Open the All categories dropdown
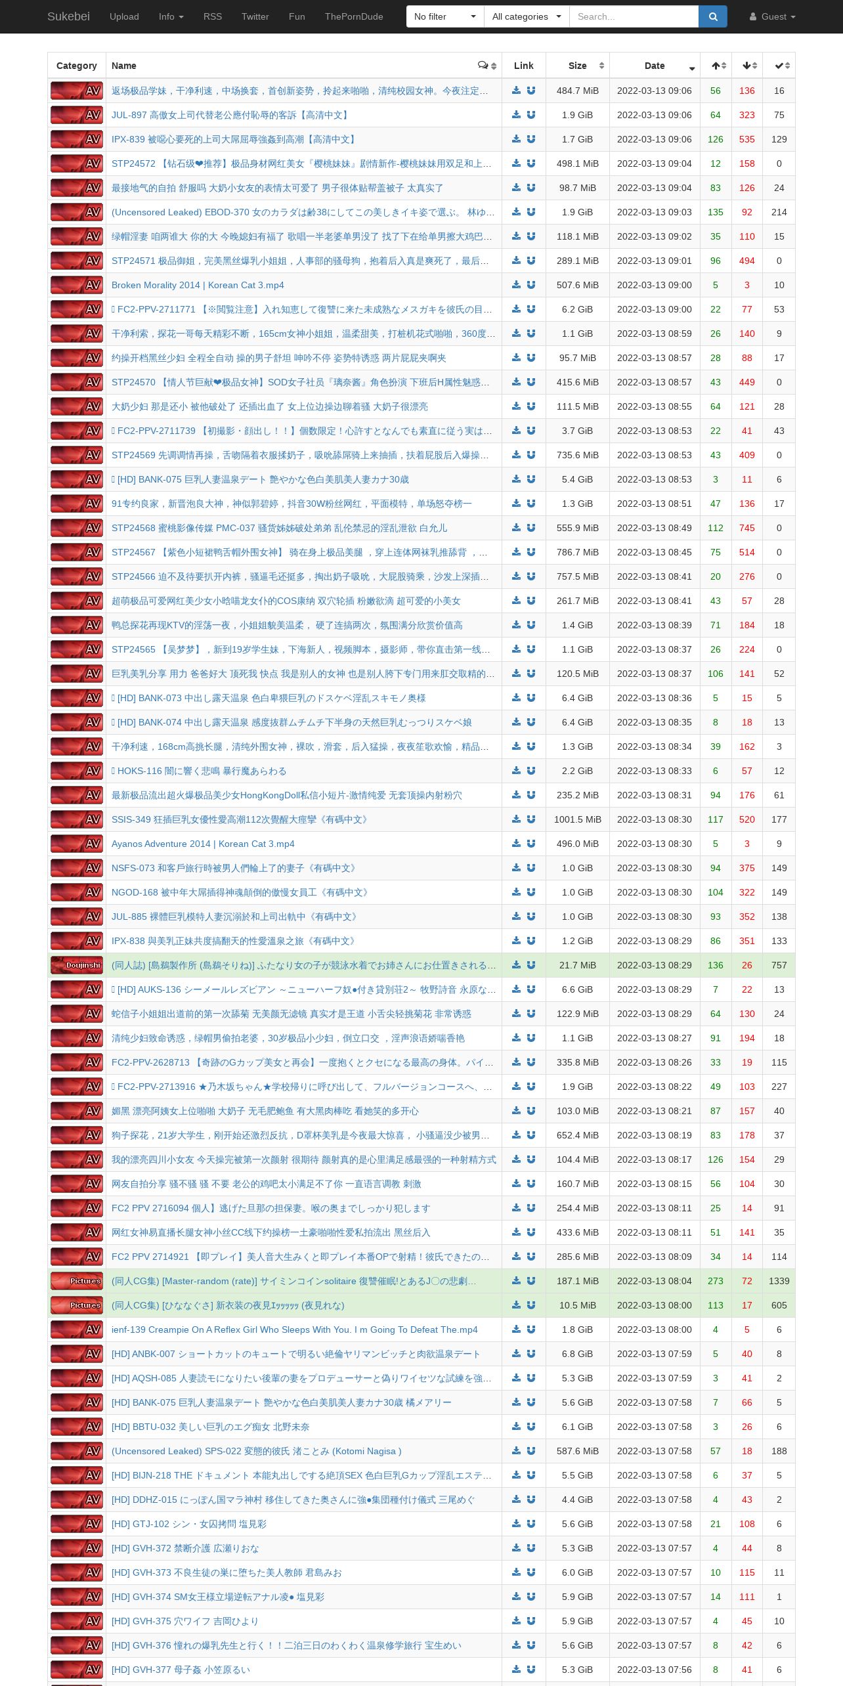The width and height of the screenshot is (843, 1686). coord(527,16)
